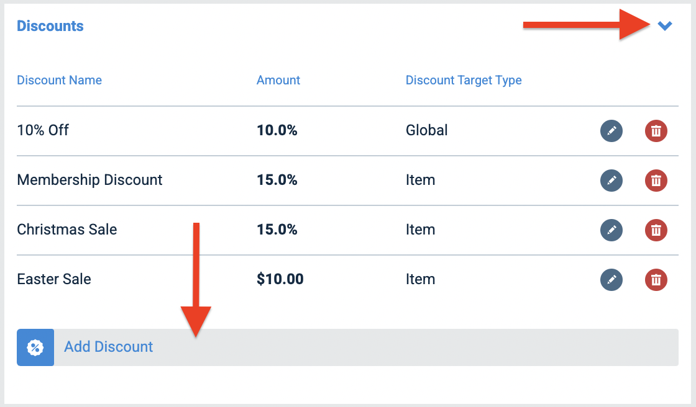The image size is (696, 407).
Task: Sort by the Amount column header
Action: 278,80
